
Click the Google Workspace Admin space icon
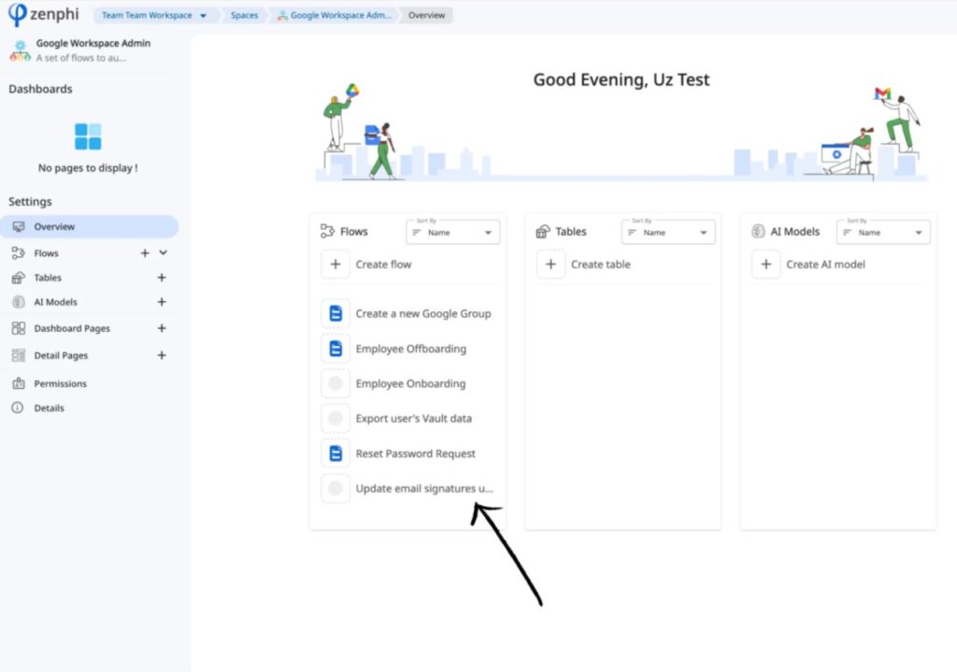coord(20,50)
